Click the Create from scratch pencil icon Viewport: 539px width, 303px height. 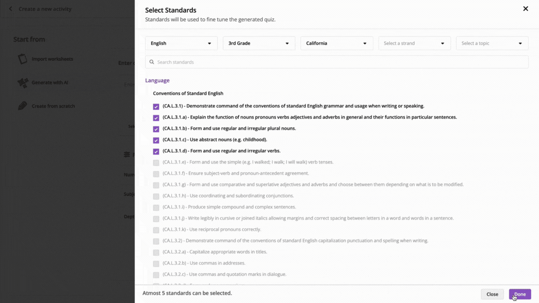[22, 106]
